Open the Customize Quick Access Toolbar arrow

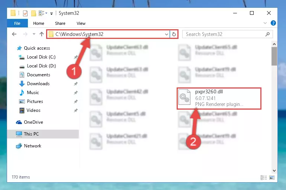coord(52,13)
